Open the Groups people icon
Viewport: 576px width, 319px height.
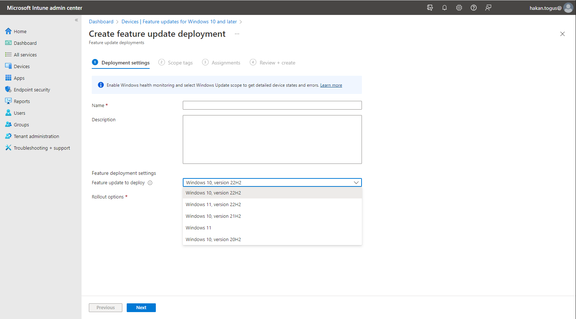pyautogui.click(x=8, y=125)
